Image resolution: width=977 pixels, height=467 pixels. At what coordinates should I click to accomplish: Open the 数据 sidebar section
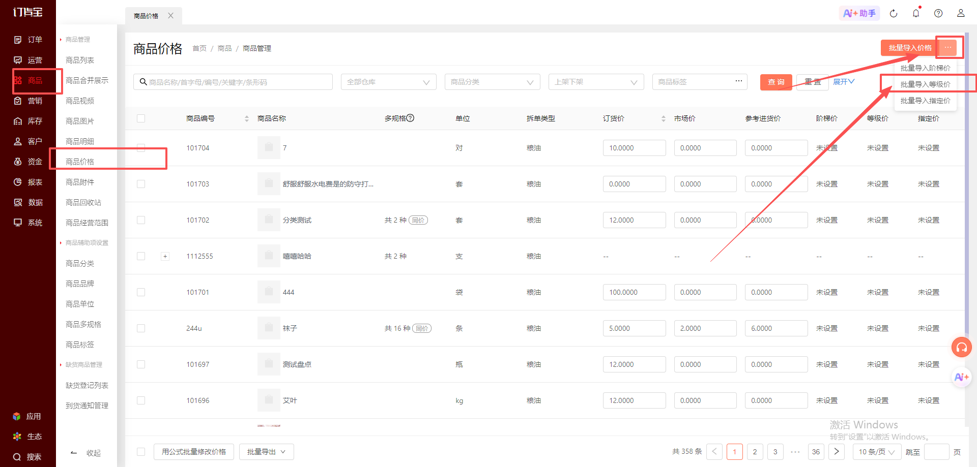[28, 202]
